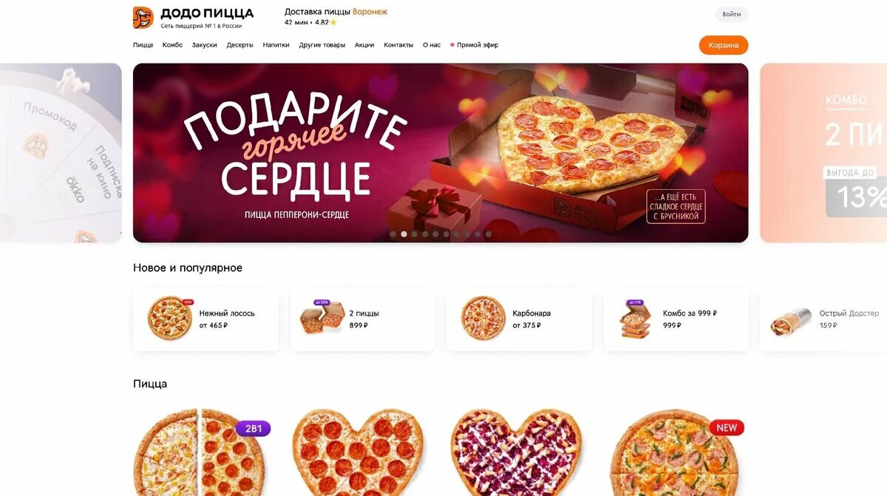Click the red NEW badge on pizza

[x=727, y=427]
